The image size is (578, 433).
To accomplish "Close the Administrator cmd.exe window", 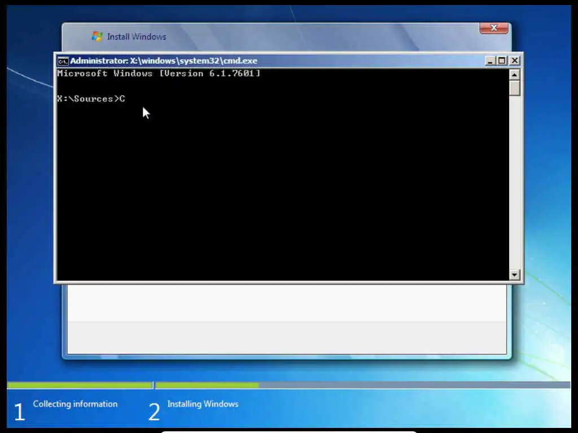I will point(515,61).
